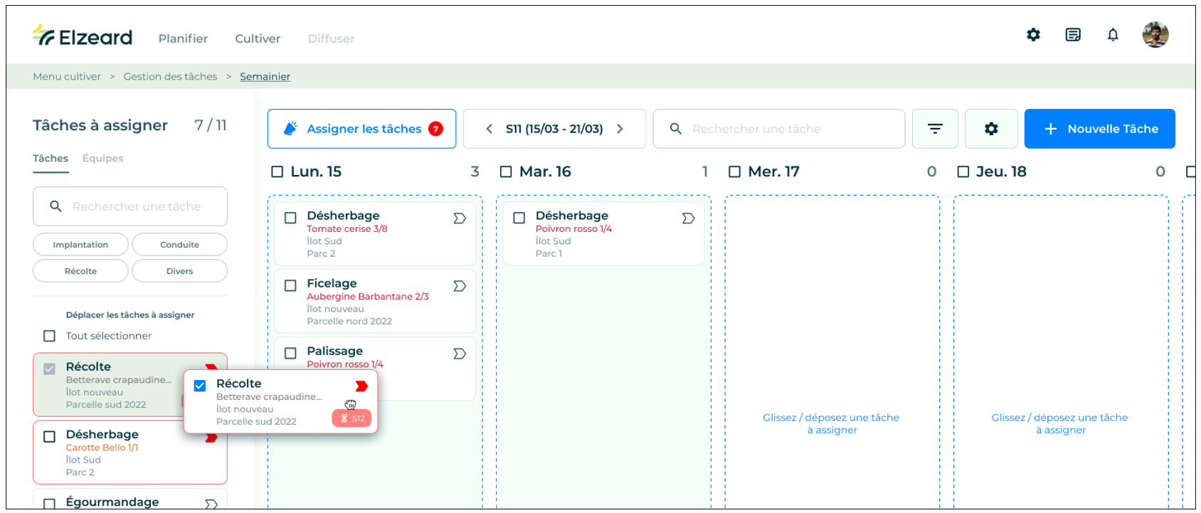
Task: Check the Désherbage Carotte Bello task
Action: (x=49, y=437)
